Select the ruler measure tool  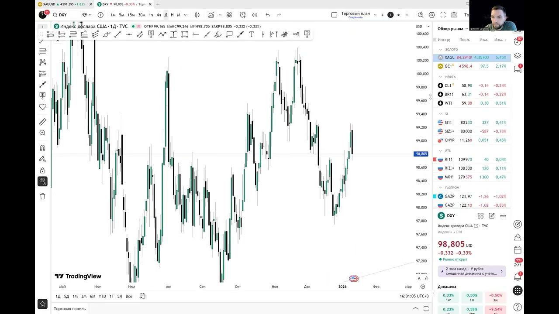(x=42, y=122)
